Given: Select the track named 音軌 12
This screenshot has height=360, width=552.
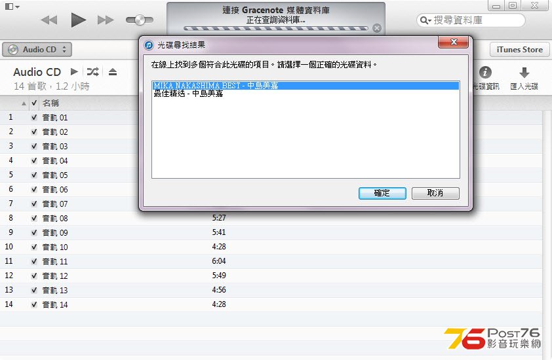Looking at the screenshot, I should click(x=55, y=276).
